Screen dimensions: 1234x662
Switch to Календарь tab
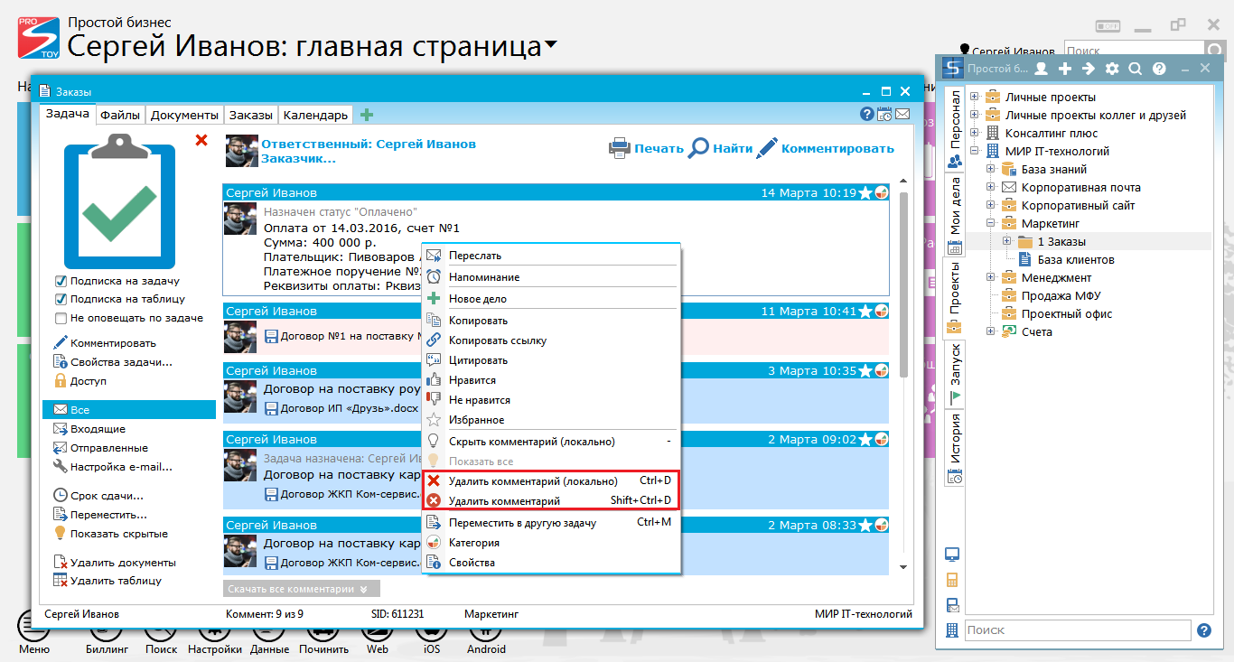314,115
